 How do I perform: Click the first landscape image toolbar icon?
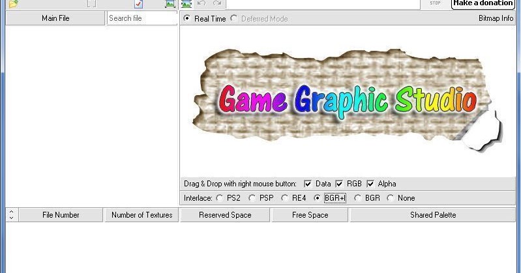(170, 4)
